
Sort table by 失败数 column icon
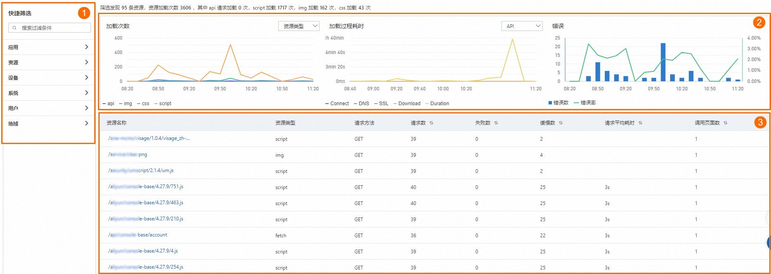496,123
